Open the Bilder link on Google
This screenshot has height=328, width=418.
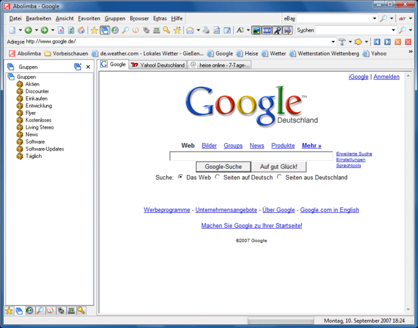click(209, 145)
